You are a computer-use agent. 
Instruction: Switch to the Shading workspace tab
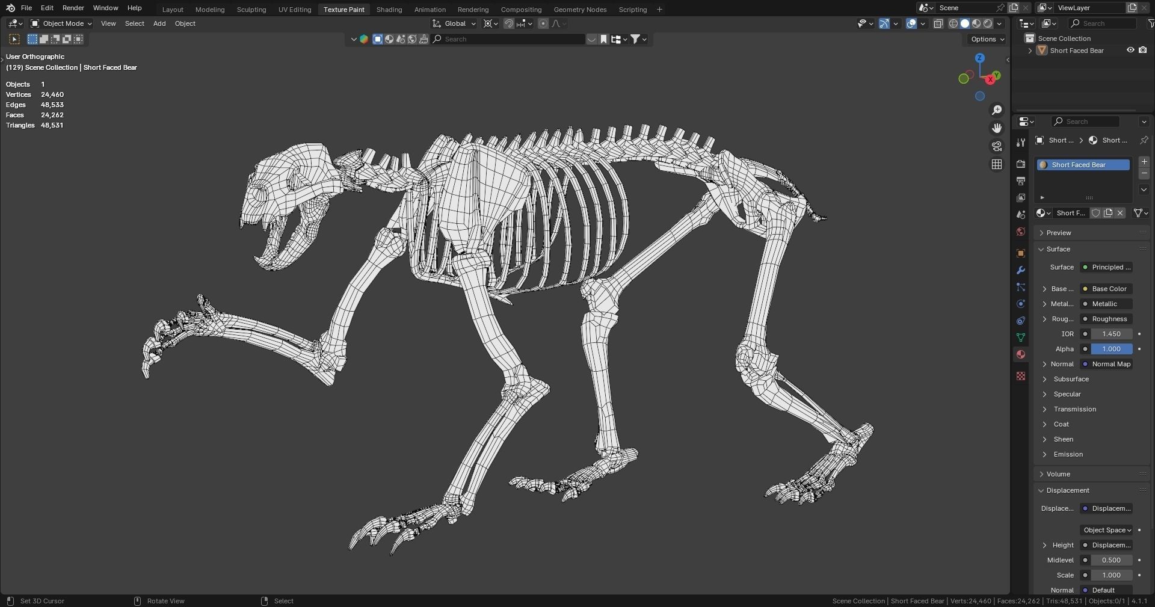(389, 10)
